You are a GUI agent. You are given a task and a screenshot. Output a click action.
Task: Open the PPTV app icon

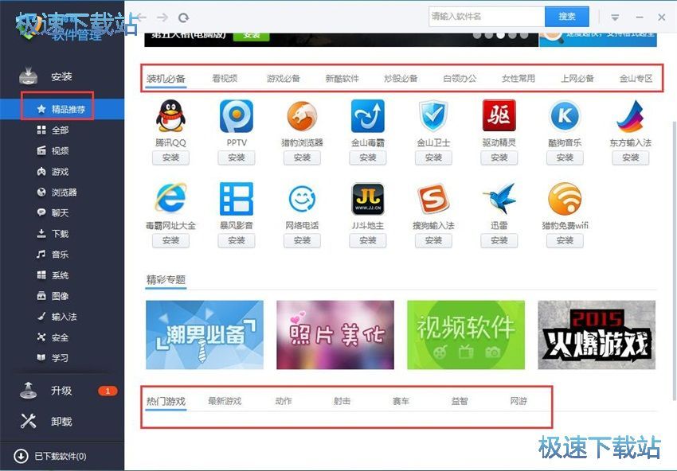point(237,115)
